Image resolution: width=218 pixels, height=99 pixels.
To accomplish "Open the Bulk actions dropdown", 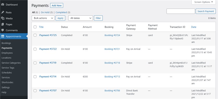I will pos(43,18).
